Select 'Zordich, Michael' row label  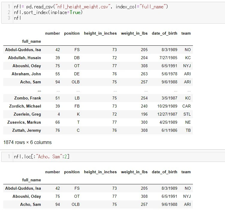25,106
